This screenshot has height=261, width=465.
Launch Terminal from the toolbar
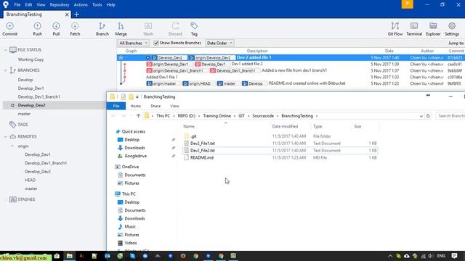tap(414, 29)
